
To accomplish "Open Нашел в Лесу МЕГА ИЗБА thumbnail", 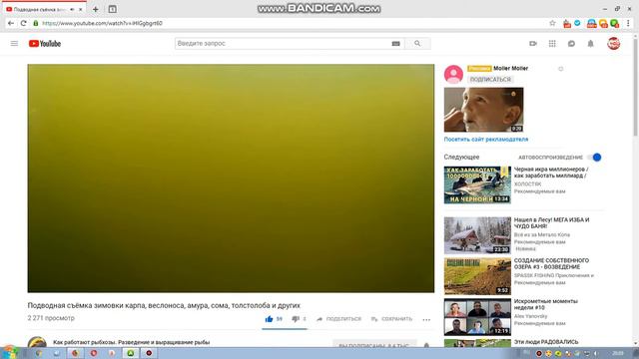I will [x=477, y=235].
